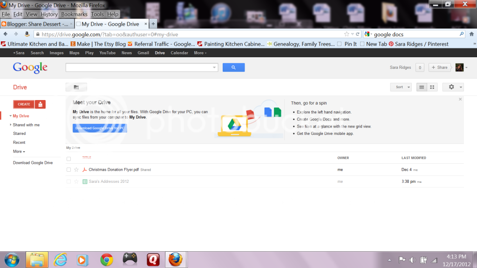Tick the select-all checkbox in header

[x=69, y=159]
